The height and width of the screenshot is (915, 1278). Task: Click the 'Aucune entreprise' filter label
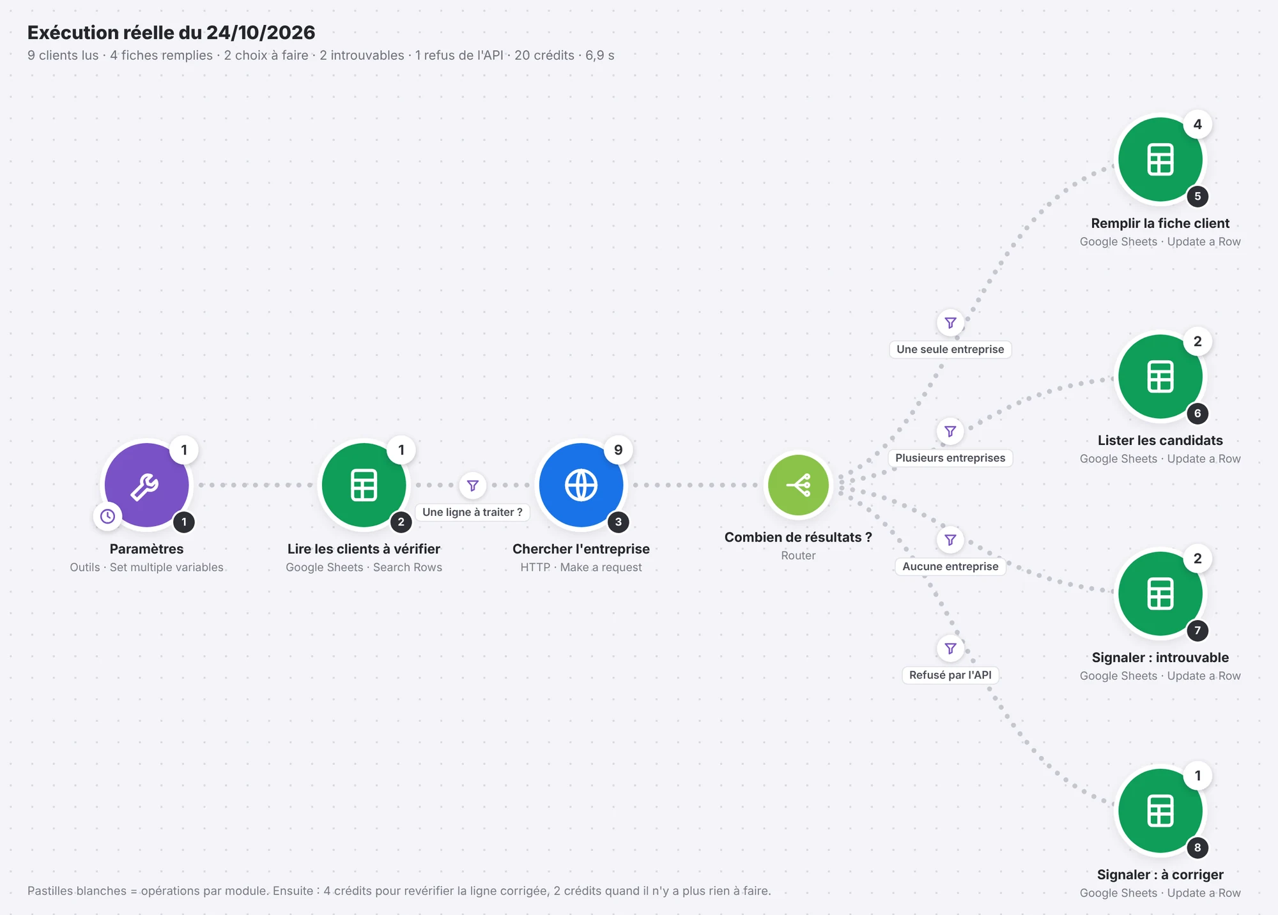pyautogui.click(x=950, y=566)
